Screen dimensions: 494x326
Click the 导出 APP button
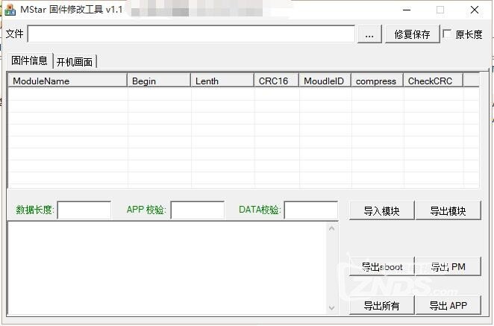(x=448, y=305)
